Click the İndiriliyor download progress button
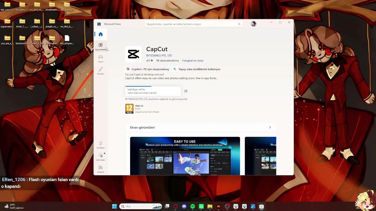 point(153,91)
